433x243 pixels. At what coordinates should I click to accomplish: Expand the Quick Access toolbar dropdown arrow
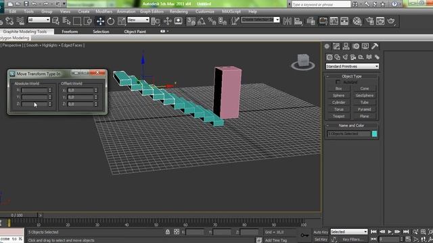64,4
